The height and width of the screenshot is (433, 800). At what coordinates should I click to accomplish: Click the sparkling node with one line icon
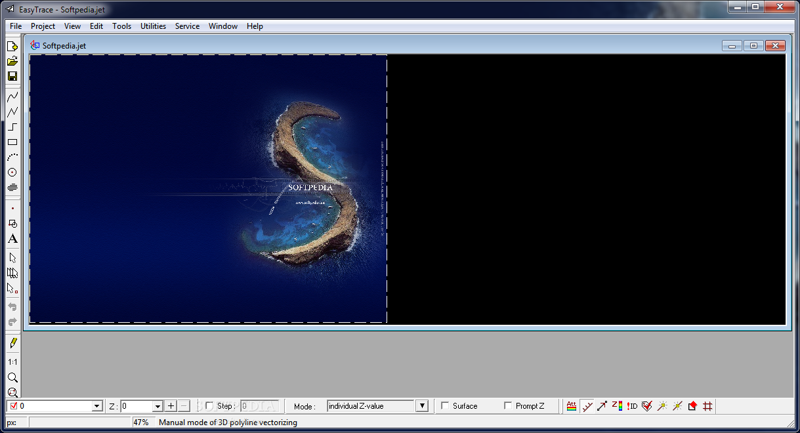tap(662, 406)
